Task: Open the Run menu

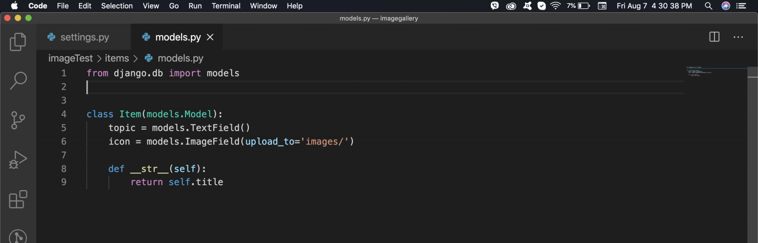Action: (195, 6)
